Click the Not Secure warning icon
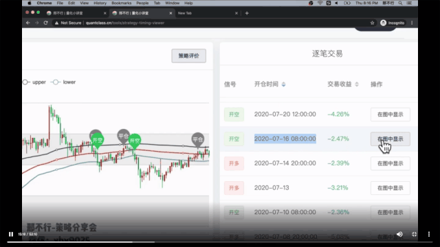The height and width of the screenshot is (247, 440). 56,23
